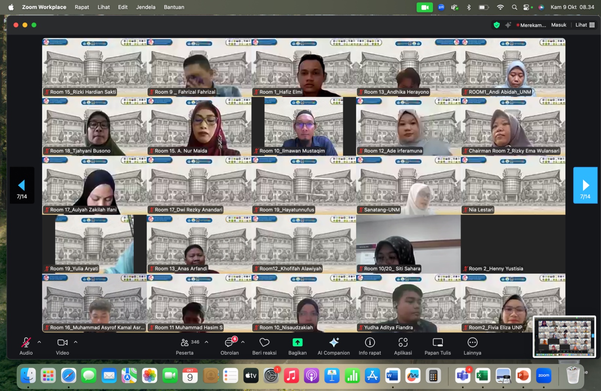The image size is (601, 391).
Task: Open the Beri reaksi heart icon
Action: [x=264, y=343]
